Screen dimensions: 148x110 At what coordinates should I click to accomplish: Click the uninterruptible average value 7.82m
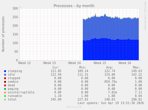(112, 93)
